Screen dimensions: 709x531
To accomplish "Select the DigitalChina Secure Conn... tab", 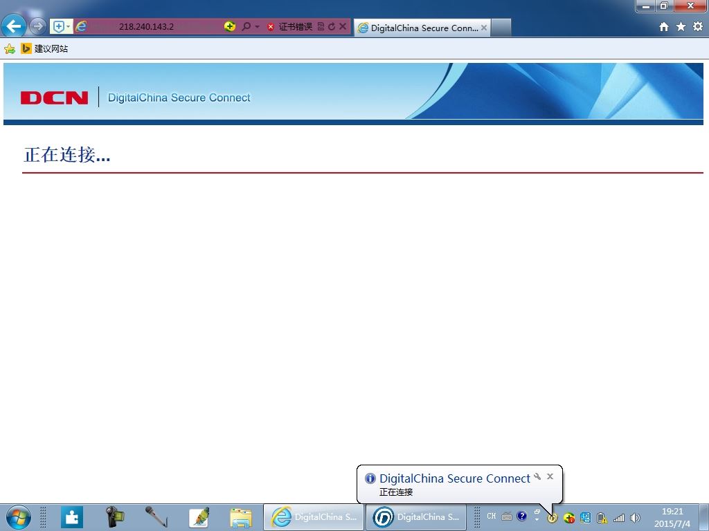I will click(x=422, y=28).
